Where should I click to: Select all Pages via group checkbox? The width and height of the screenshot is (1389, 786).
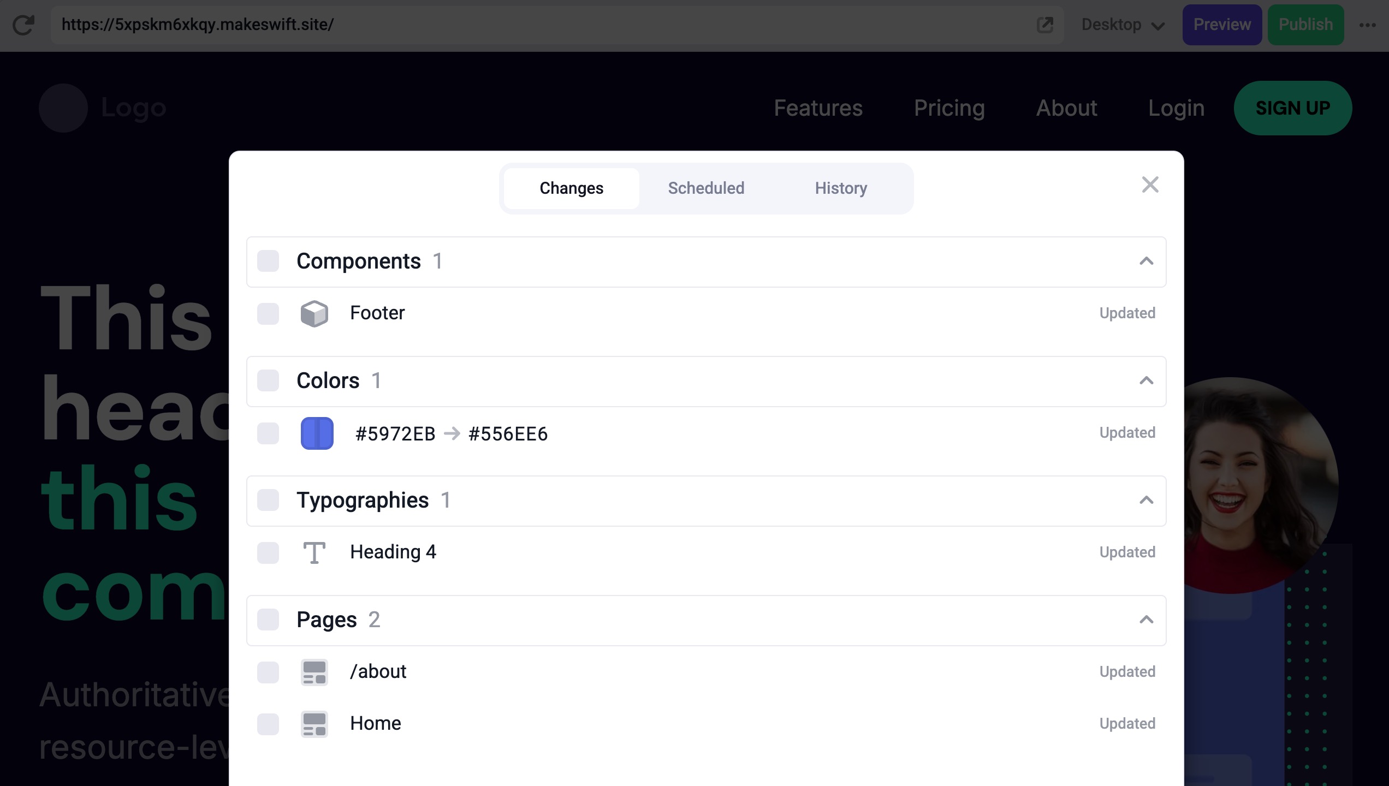pyautogui.click(x=268, y=620)
